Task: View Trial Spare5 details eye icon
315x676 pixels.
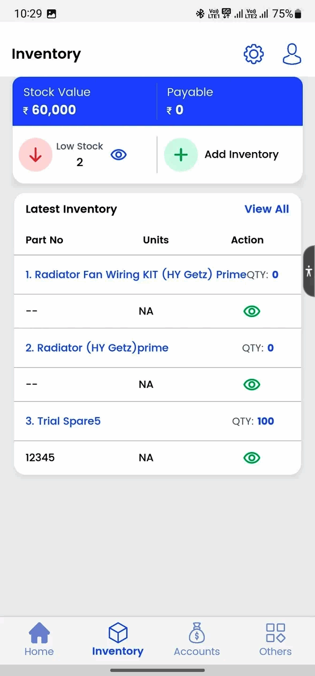Action: coord(252,458)
